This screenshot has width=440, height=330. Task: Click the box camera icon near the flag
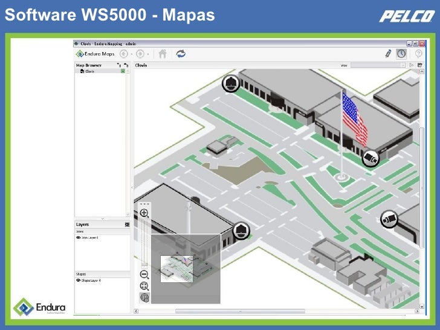point(370,158)
